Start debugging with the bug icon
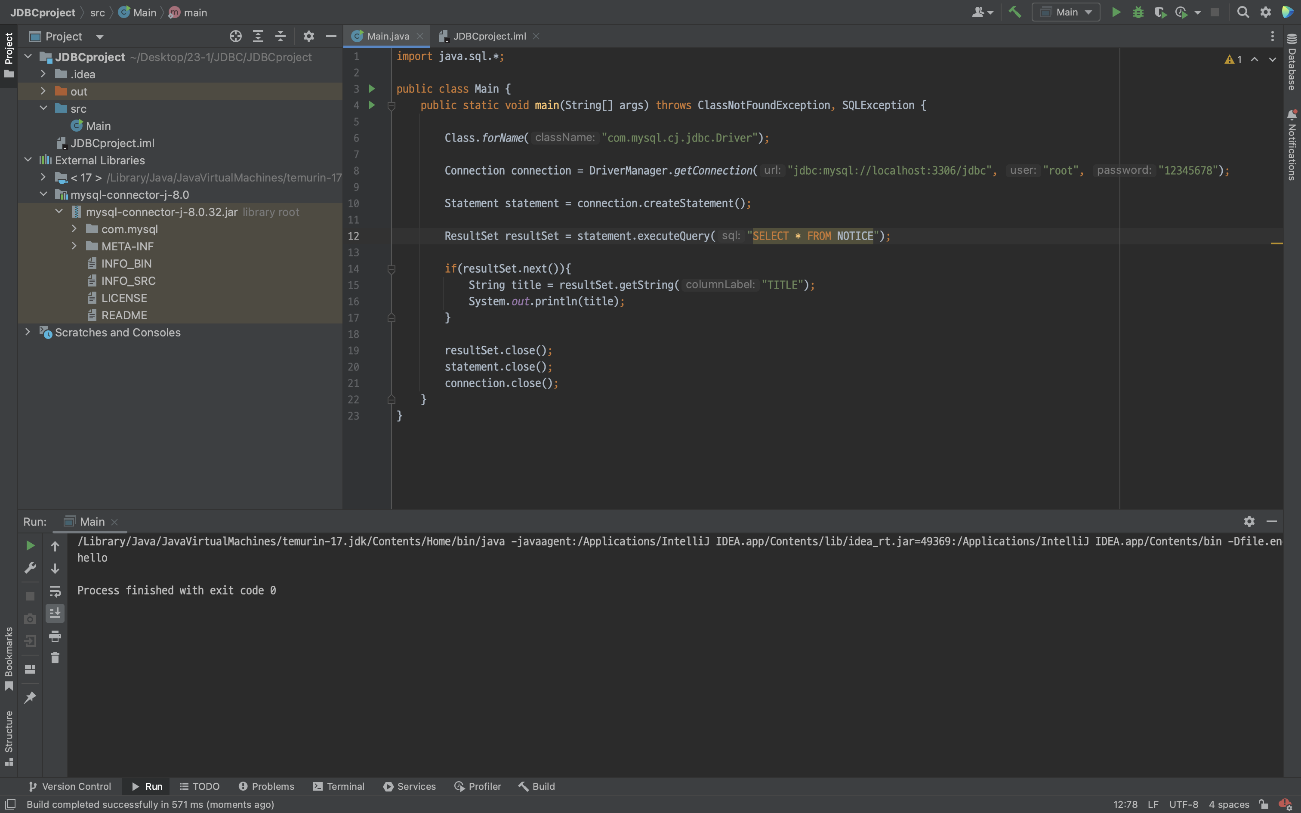 click(x=1138, y=12)
